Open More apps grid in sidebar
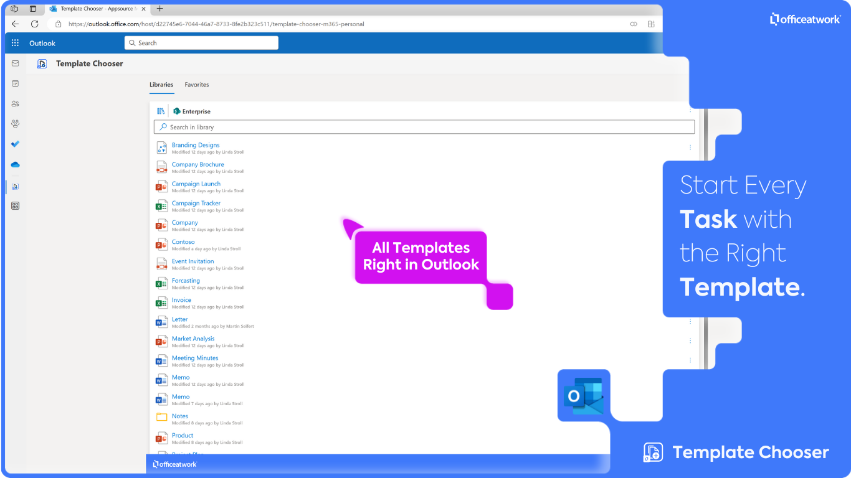 (x=15, y=206)
